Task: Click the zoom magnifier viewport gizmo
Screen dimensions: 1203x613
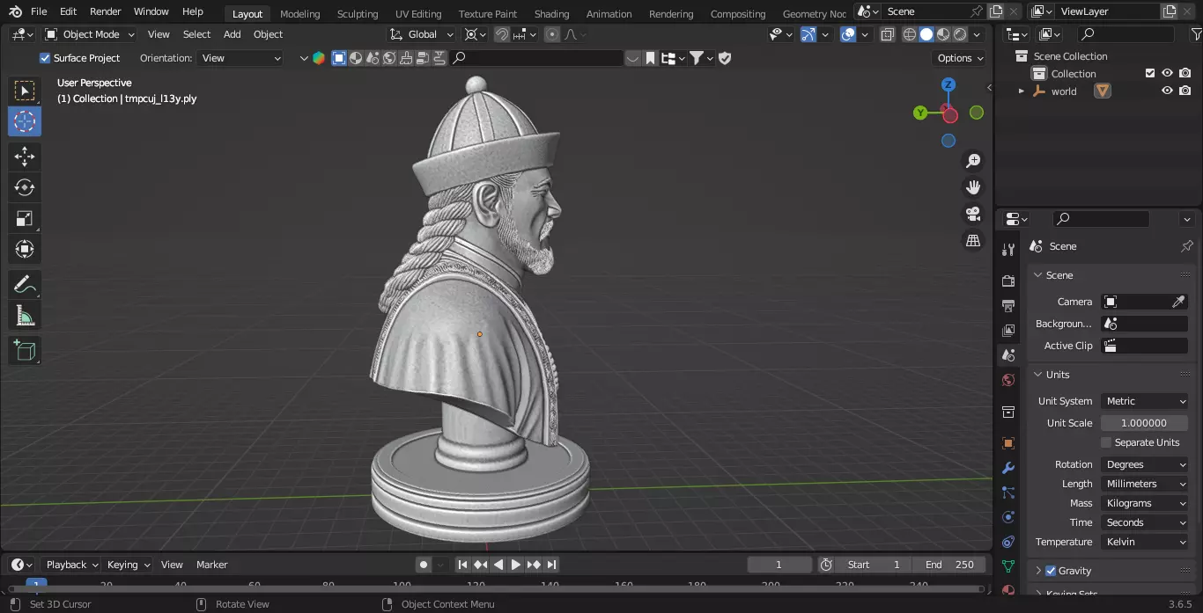Action: [x=973, y=161]
